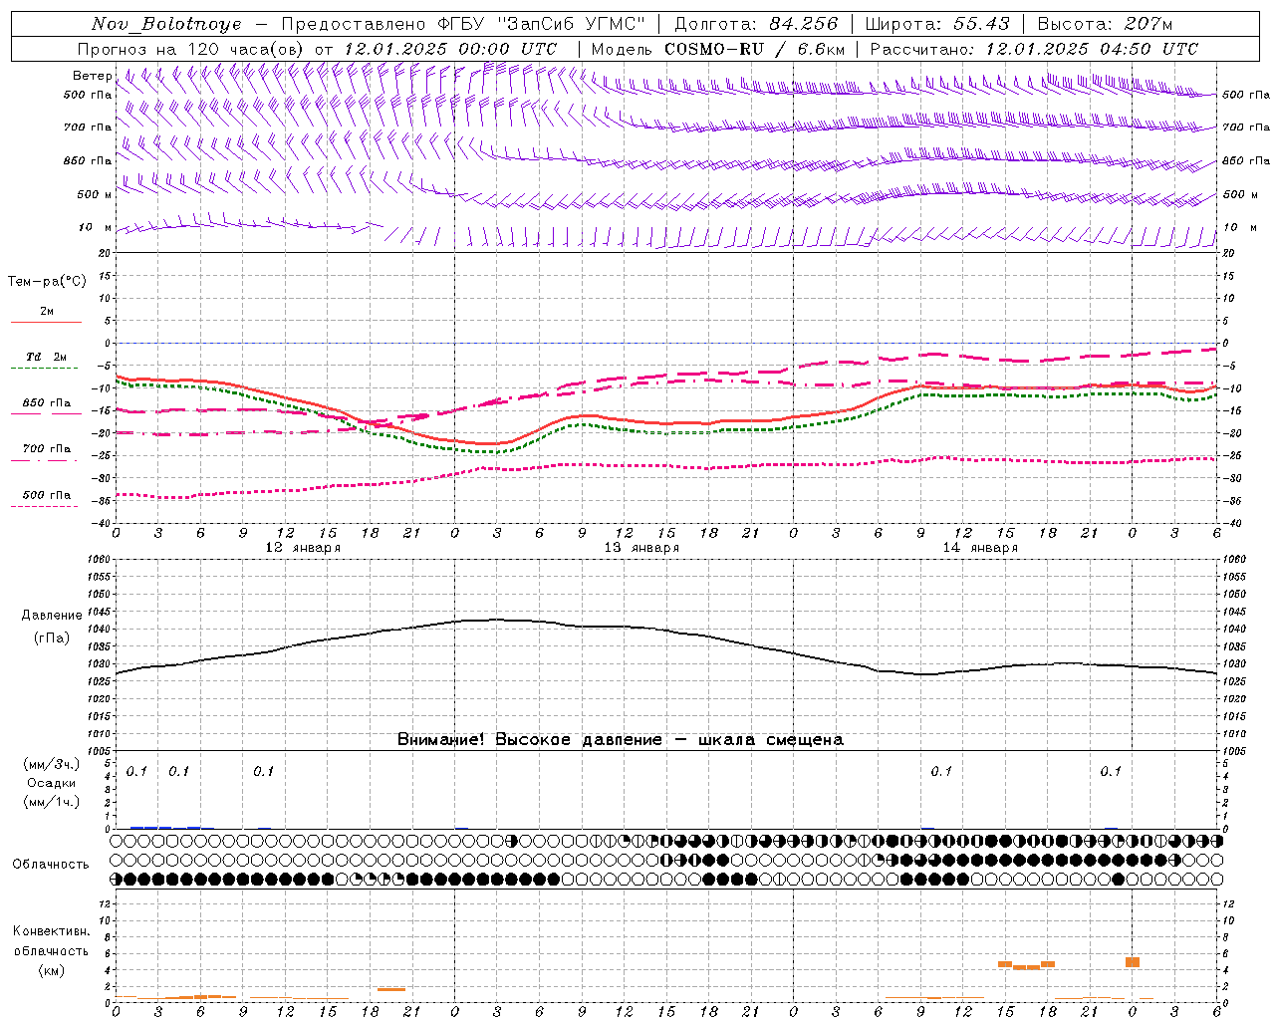Viewport: 1275px width, 1020px height.
Task: Click the 'Ветер' wind panel label
Action: click(x=92, y=76)
